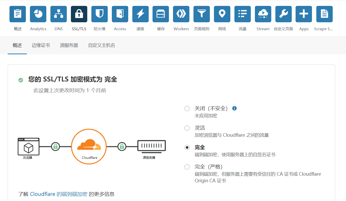Switch to the 边缘证书 tab
The height and width of the screenshot is (201, 346).
(41, 45)
